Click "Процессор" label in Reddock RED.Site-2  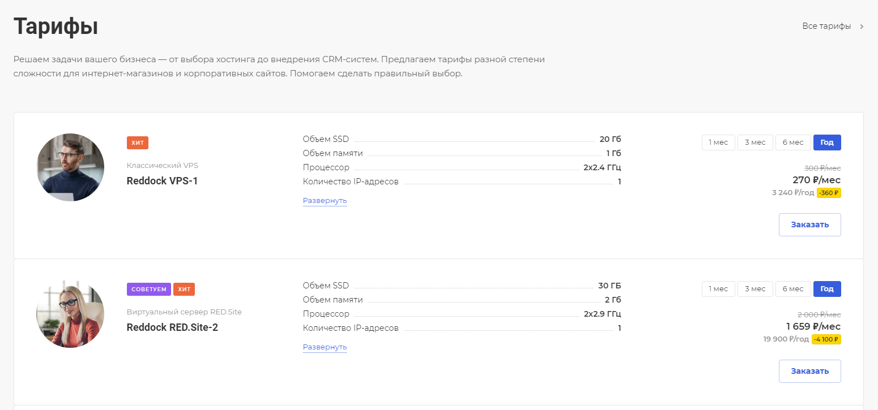pyautogui.click(x=326, y=314)
